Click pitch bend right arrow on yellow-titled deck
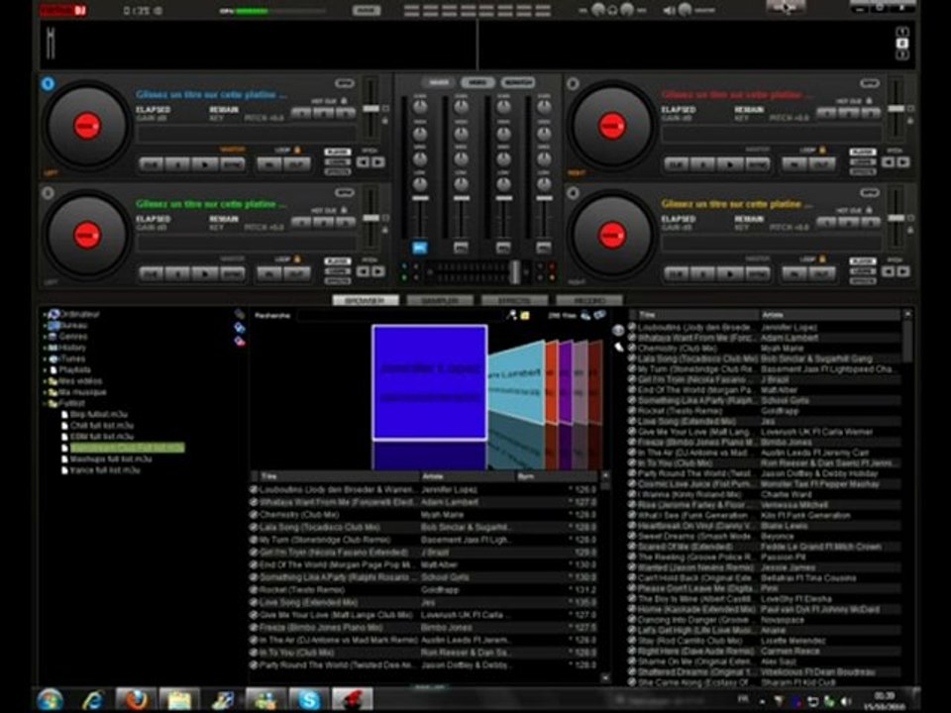This screenshot has height=713, width=951. [x=903, y=271]
